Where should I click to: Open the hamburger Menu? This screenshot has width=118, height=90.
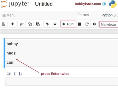click(x=9, y=15)
